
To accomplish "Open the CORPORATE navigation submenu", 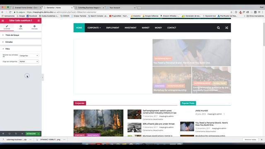I will [94, 28].
